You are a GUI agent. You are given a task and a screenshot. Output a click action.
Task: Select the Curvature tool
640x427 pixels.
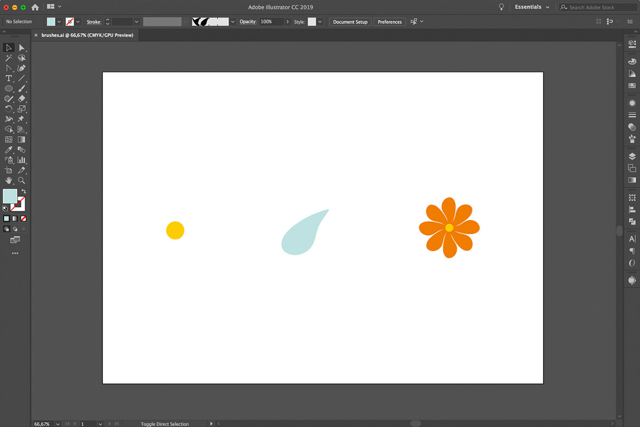[22, 68]
